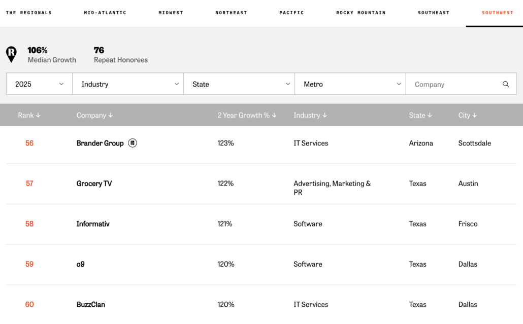Open the State filter dropdown
This screenshot has width=523, height=324.
239,84
